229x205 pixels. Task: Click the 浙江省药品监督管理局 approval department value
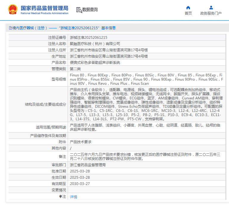pos(88,165)
